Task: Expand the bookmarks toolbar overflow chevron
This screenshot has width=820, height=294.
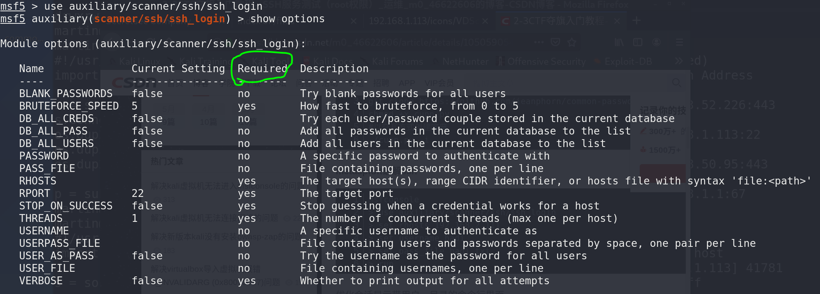Action: click(x=679, y=61)
